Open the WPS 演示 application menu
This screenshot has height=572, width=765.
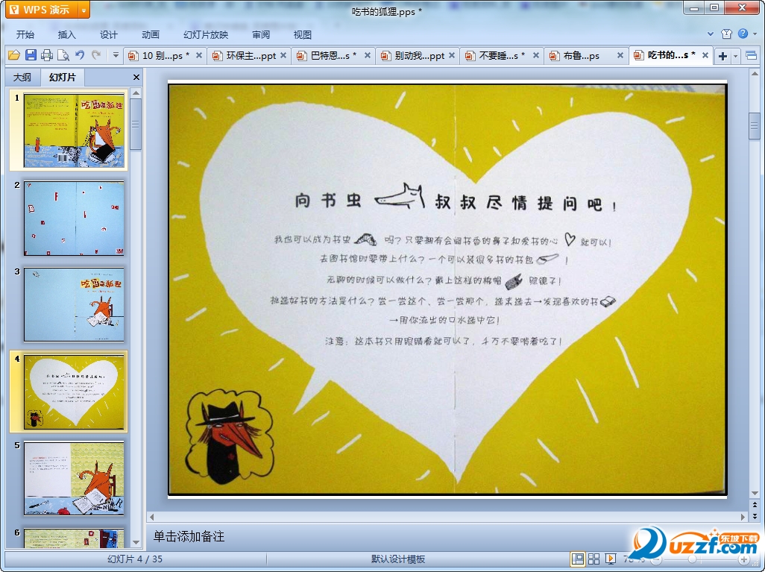coord(42,9)
